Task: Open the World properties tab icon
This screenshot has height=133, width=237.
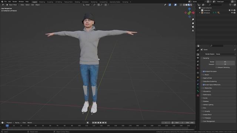Action: pyautogui.click(x=198, y=68)
